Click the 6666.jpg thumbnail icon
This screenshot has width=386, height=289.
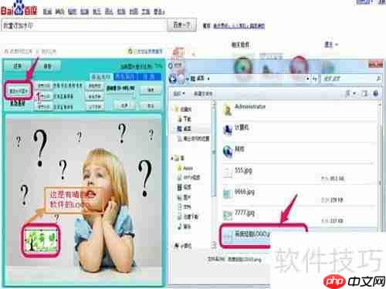(x=228, y=193)
